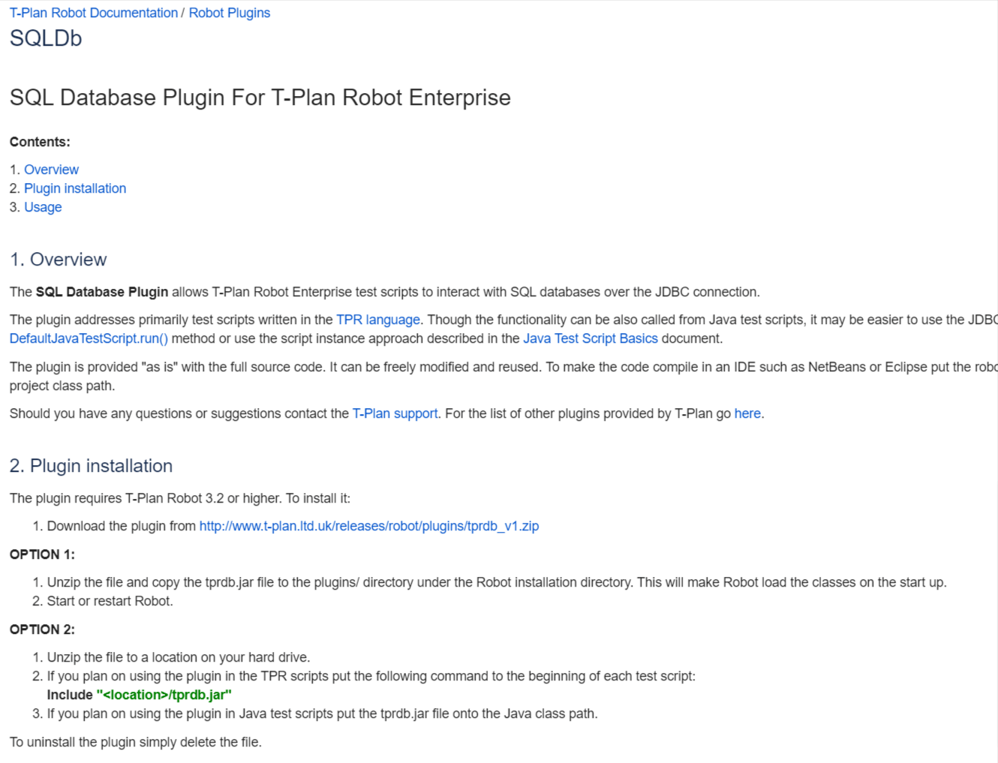Navigate to Usage in the contents list
998x763 pixels.
43,207
